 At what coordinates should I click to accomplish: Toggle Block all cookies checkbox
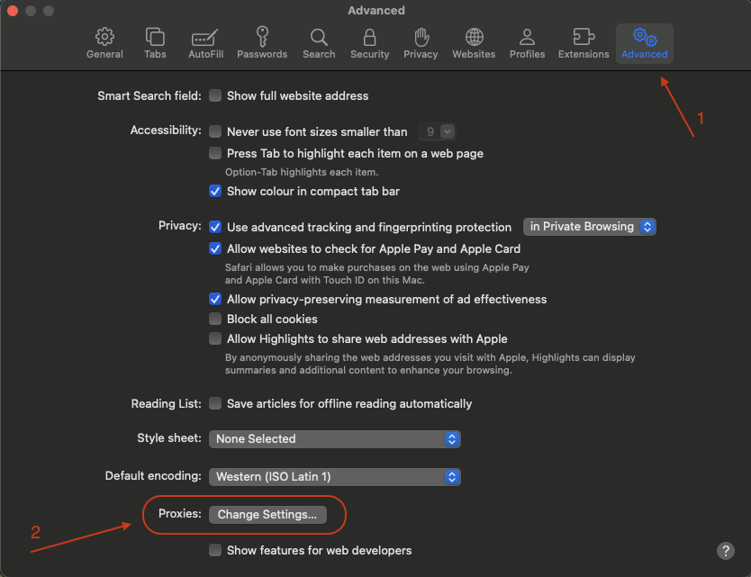click(215, 319)
